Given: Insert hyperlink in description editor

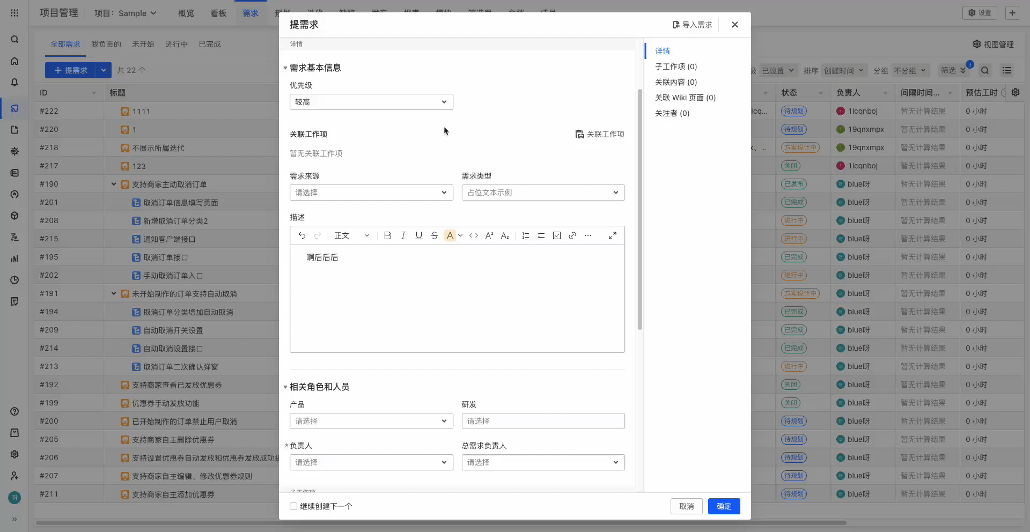Looking at the screenshot, I should 572,235.
